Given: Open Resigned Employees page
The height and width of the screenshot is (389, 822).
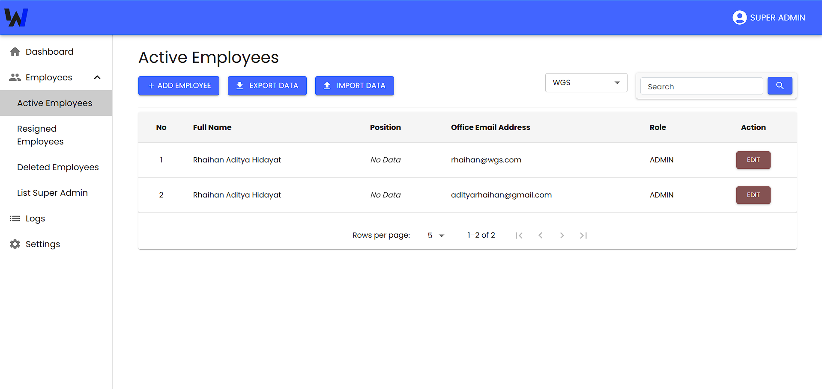Looking at the screenshot, I should 40,135.
